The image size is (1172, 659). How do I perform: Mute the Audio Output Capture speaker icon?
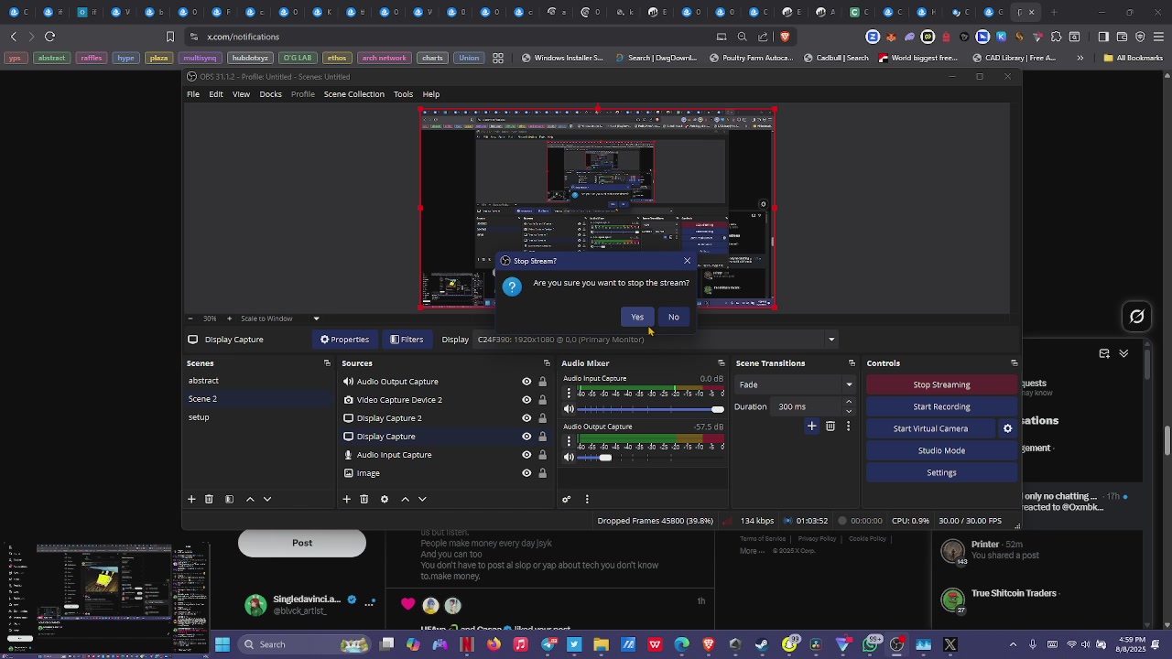(569, 458)
